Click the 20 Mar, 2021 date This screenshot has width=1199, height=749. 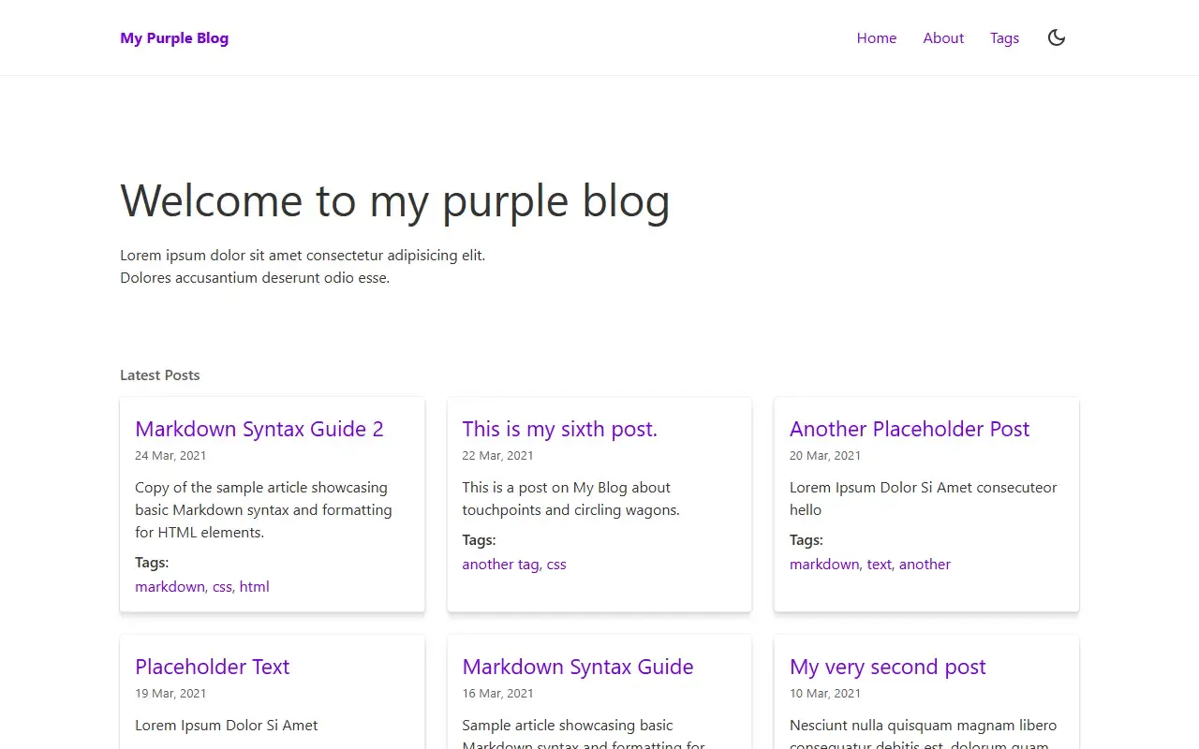click(x=825, y=456)
